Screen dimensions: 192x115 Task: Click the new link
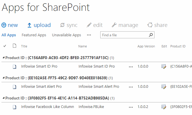(x=13, y=25)
